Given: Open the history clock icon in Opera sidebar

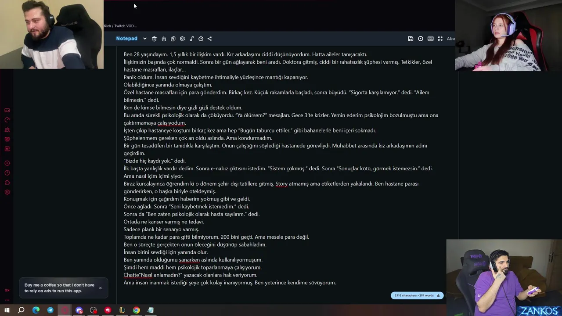Looking at the screenshot, I should [7, 173].
